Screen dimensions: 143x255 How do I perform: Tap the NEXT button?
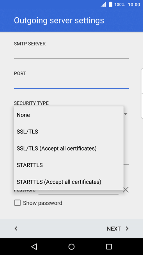coord(118,228)
